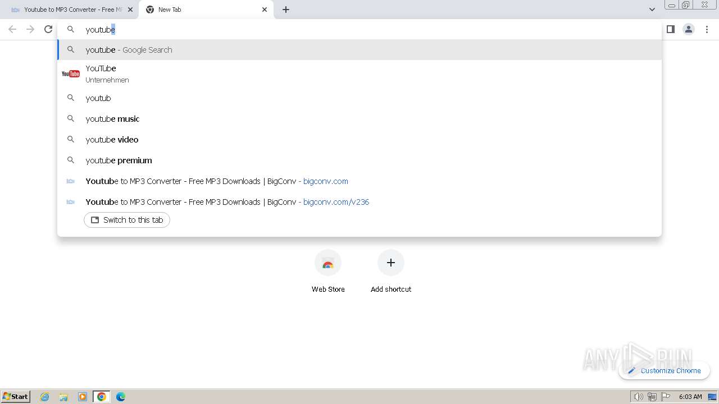This screenshot has width=719, height=404.
Task: Click the Show desktop tray icon
Action: [711, 397]
